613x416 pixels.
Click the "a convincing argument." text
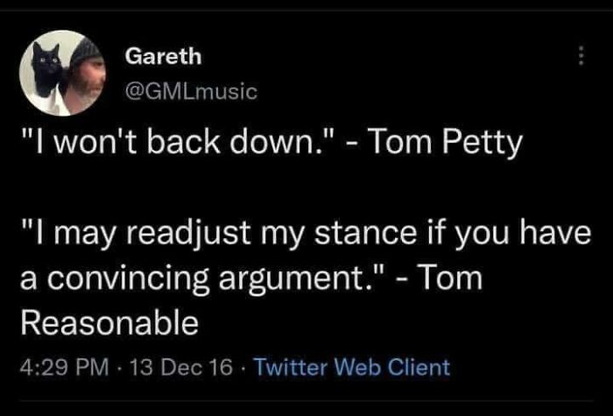(187, 279)
